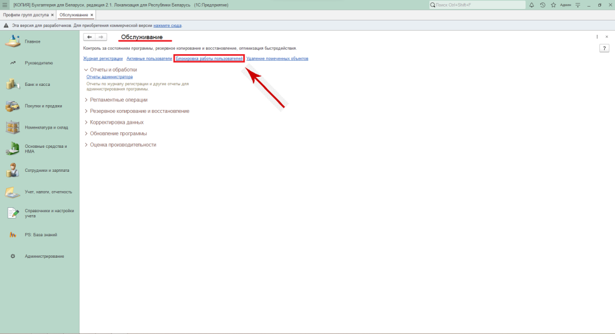Screen dimensions: 615x334
Task: Open the main hamburger menu
Action: (5, 5)
